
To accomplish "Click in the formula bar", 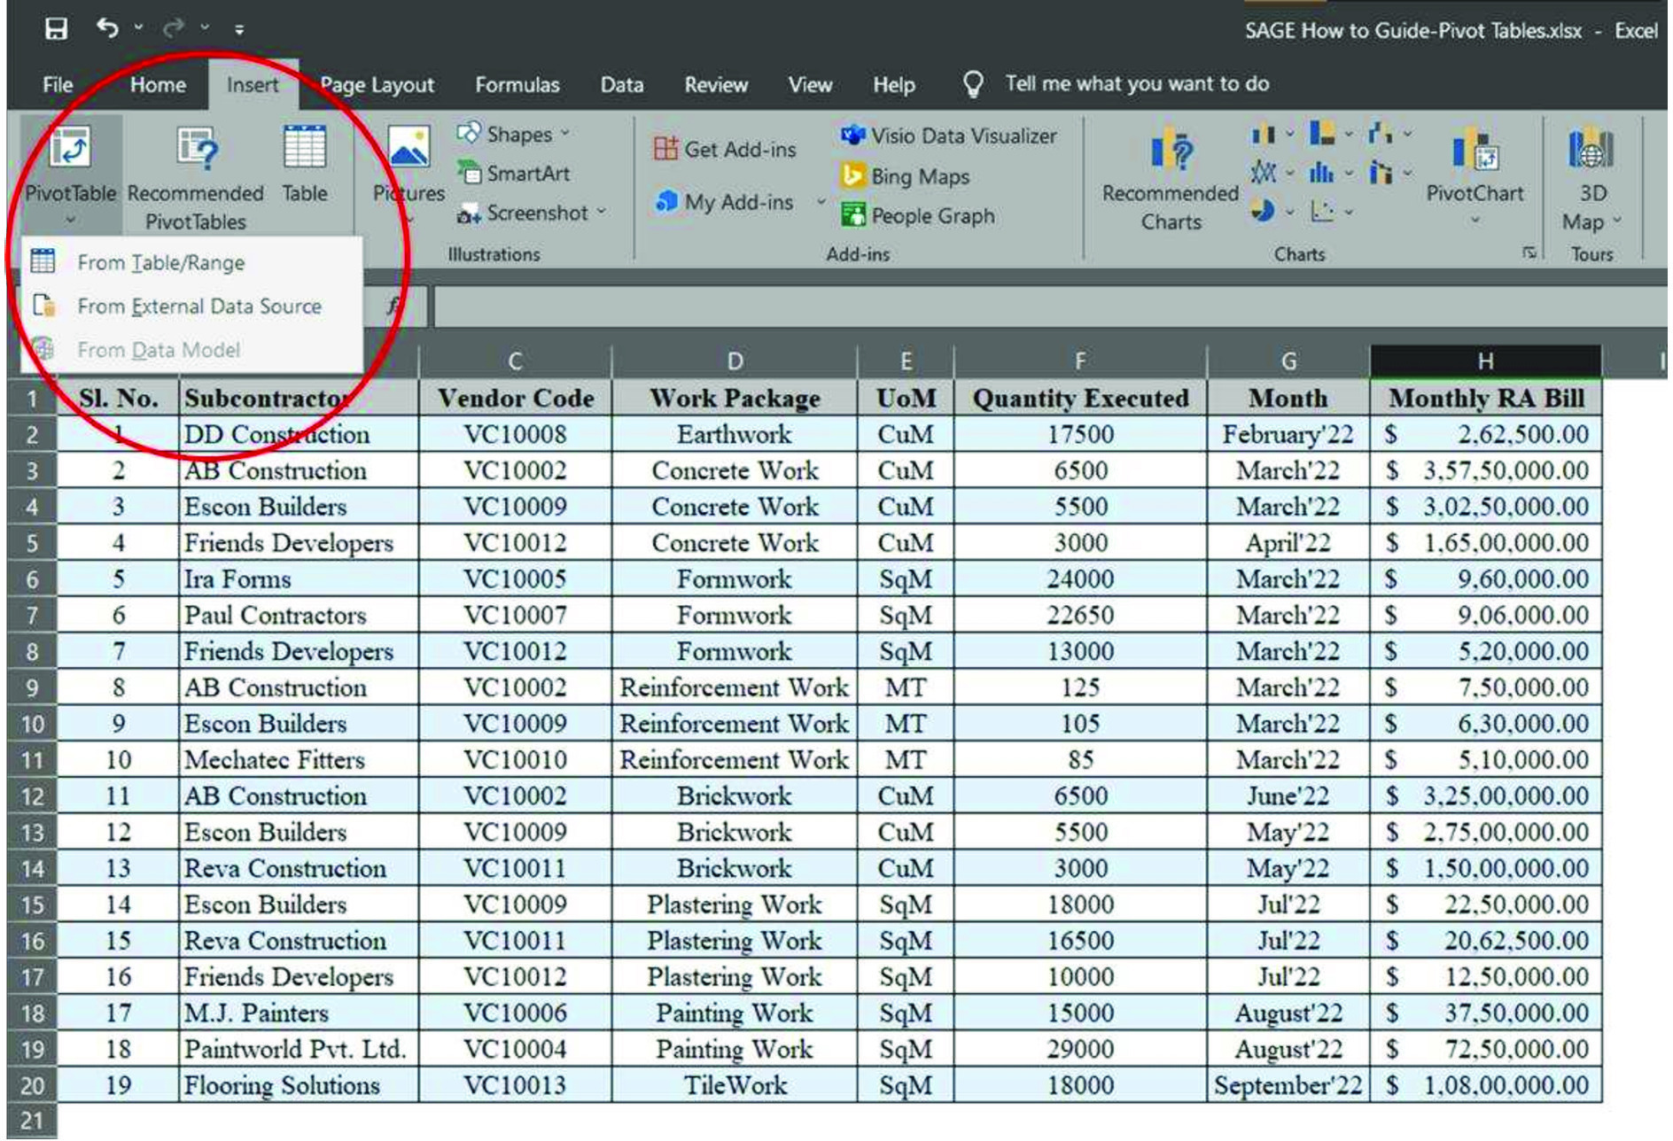I will [x=1049, y=307].
